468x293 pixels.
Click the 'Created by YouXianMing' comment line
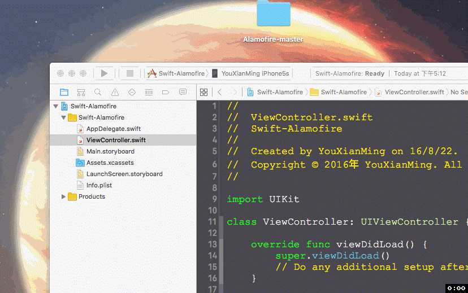tap(343, 151)
